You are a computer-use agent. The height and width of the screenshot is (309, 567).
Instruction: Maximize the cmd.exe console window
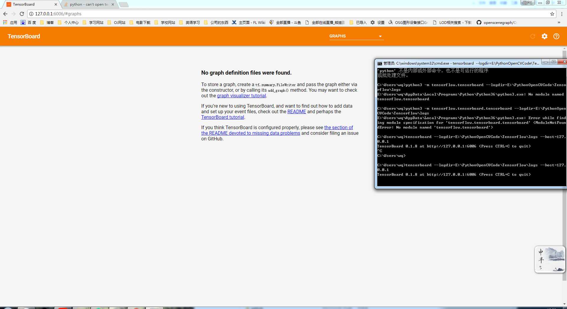click(554, 62)
